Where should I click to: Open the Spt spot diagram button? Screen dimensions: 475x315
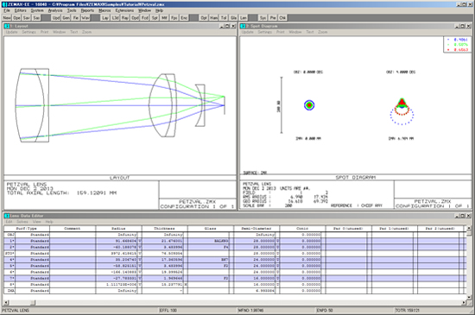pos(155,18)
